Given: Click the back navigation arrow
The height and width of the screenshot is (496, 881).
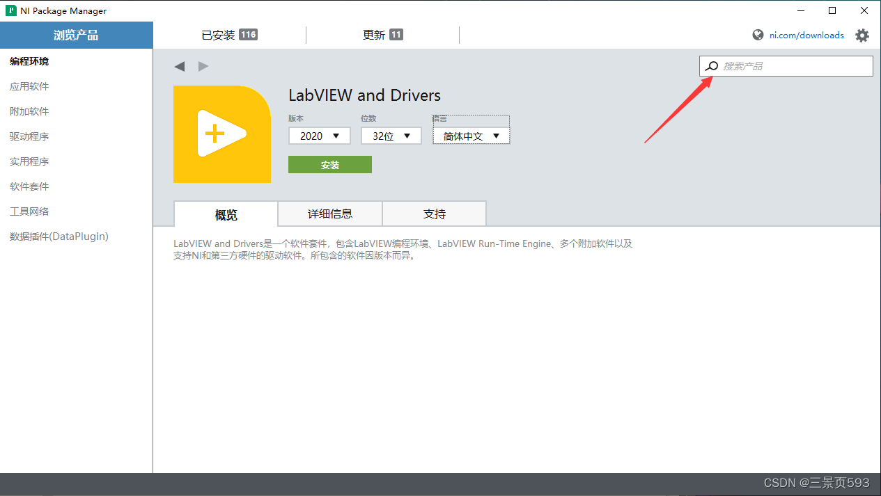Looking at the screenshot, I should (x=180, y=66).
